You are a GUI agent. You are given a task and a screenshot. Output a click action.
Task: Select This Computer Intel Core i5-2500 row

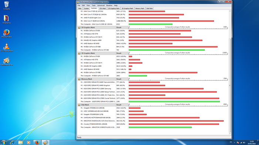click(x=152, y=24)
